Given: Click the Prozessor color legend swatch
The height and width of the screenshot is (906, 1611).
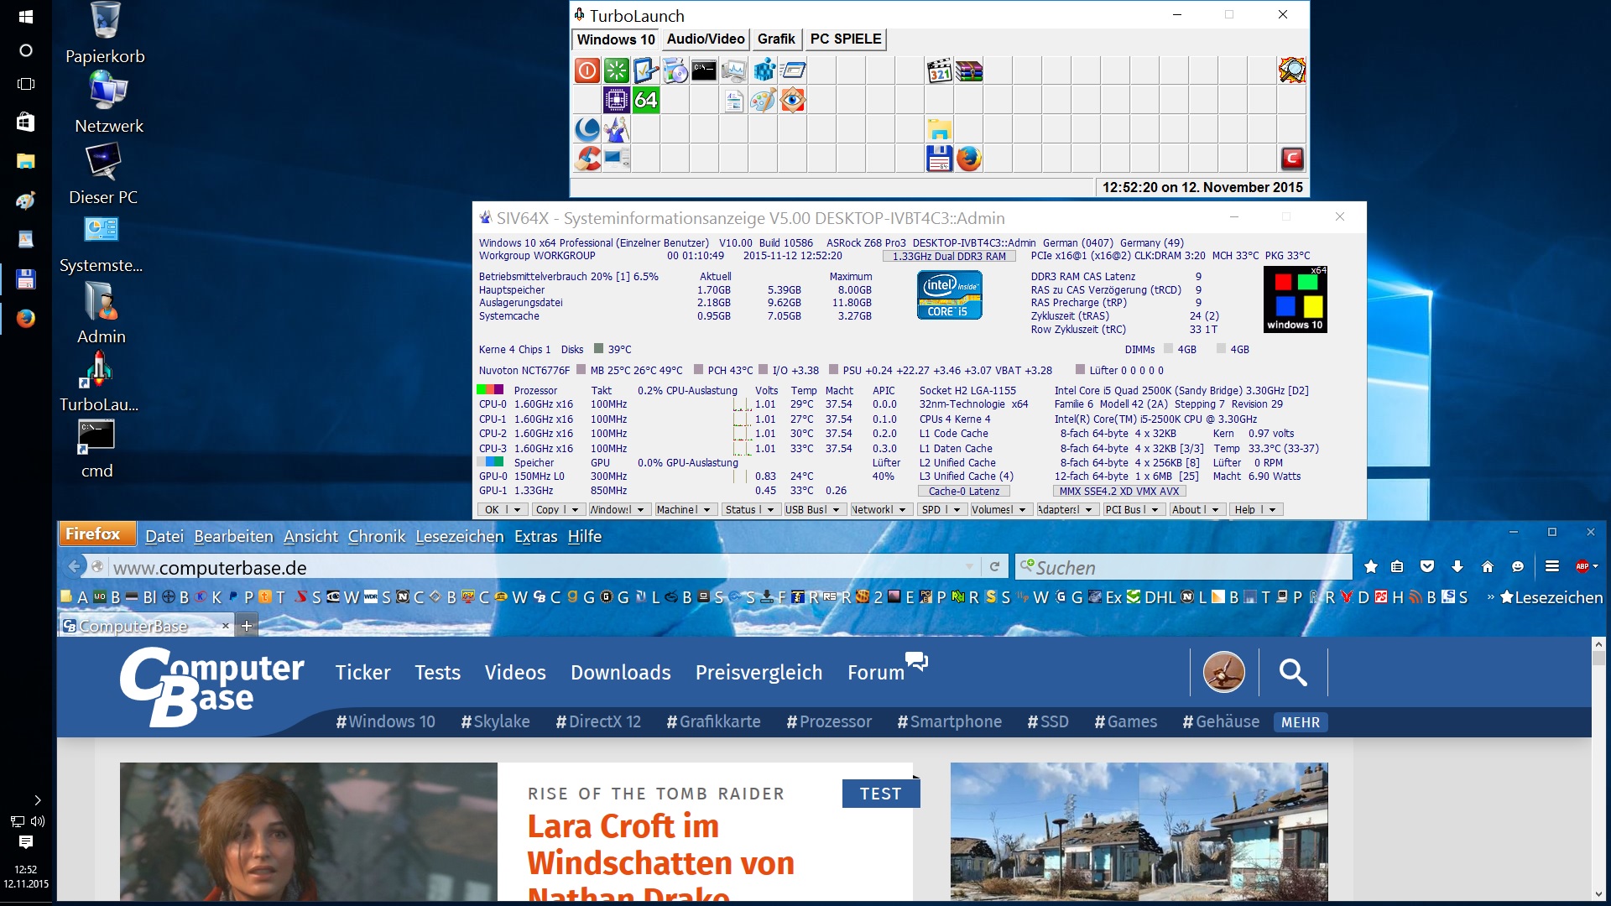Looking at the screenshot, I should tap(490, 390).
